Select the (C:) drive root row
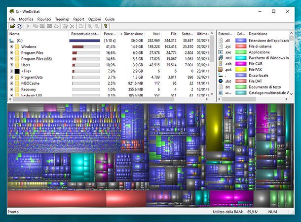301x222 pixels. pos(109,41)
